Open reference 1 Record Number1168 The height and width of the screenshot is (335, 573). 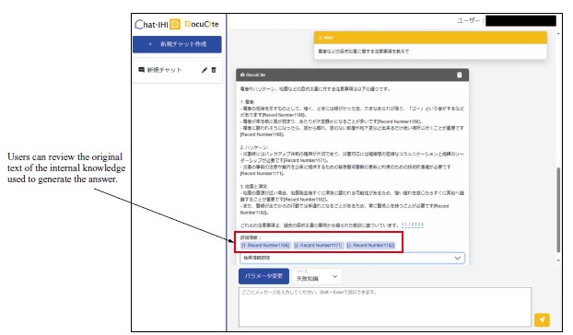265,245
